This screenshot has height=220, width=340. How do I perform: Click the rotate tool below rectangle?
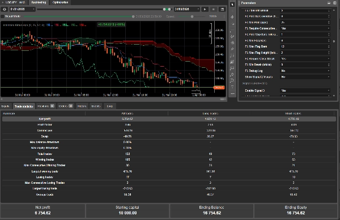click(x=232, y=75)
